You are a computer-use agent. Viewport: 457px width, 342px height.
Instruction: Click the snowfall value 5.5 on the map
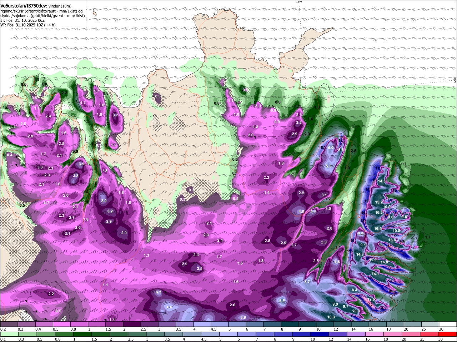point(328,166)
